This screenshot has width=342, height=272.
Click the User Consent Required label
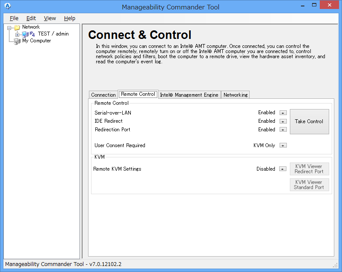tap(120, 145)
